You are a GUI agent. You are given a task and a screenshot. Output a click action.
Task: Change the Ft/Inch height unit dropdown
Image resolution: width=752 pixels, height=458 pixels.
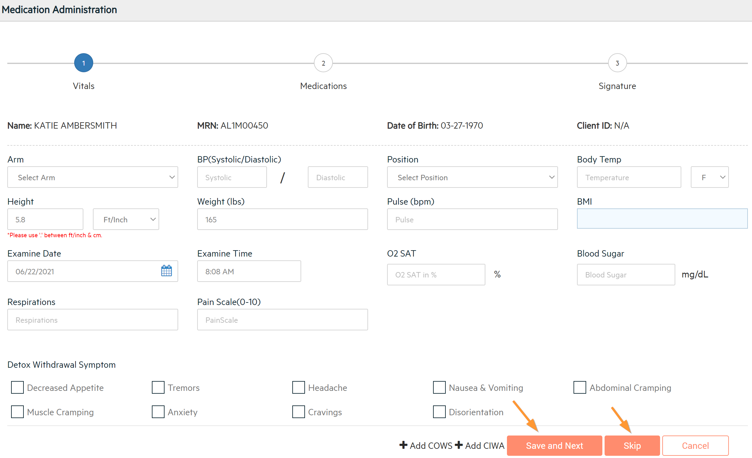coord(126,219)
